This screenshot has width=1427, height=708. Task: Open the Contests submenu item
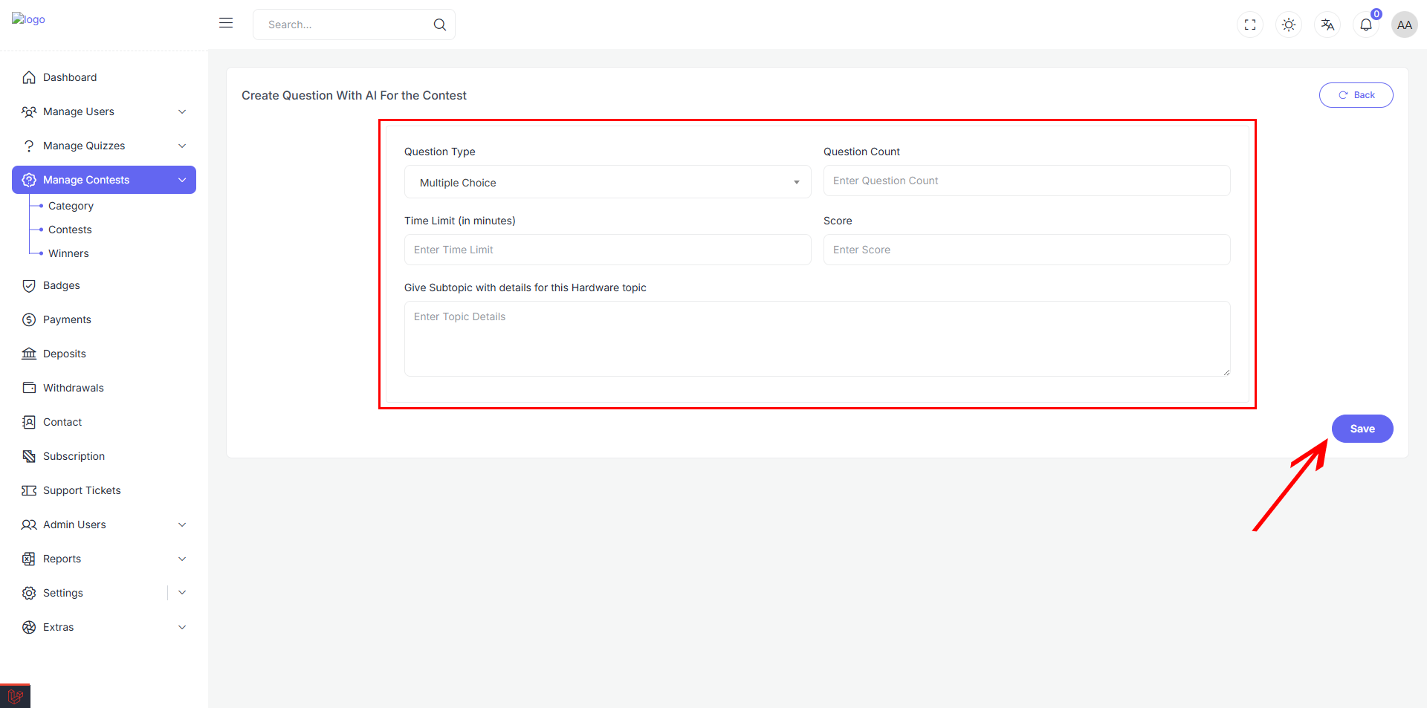[x=70, y=230]
